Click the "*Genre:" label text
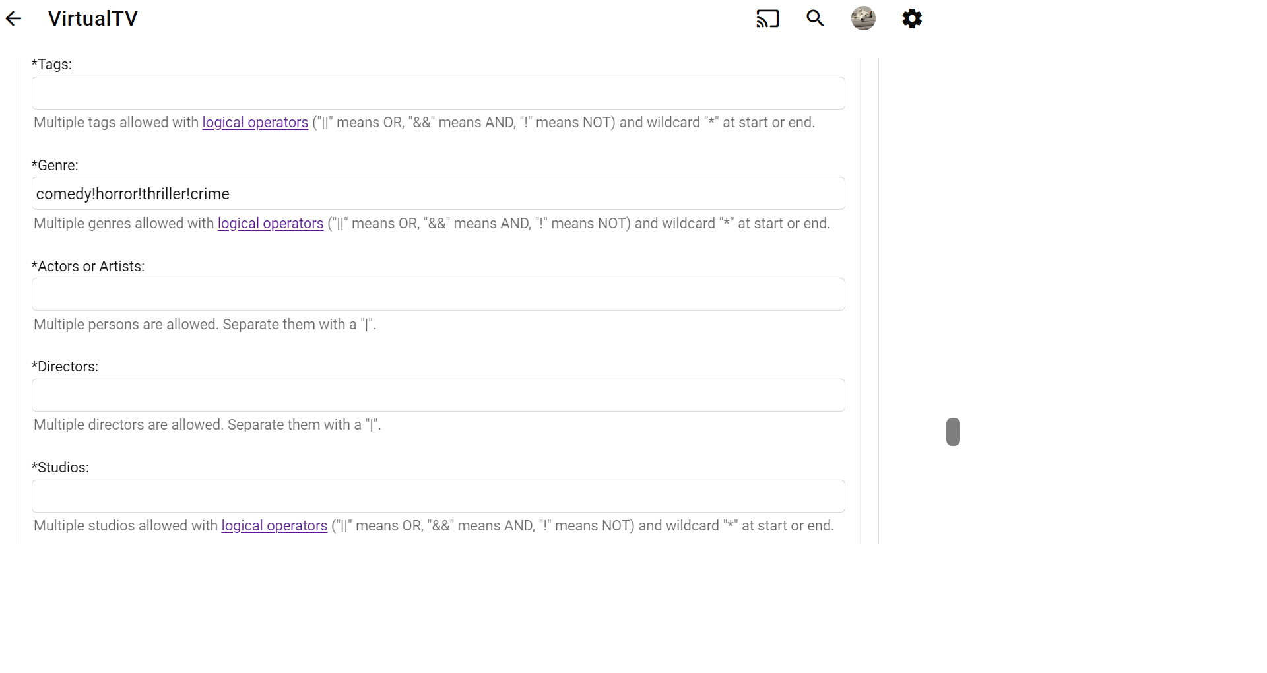This screenshot has height=673, width=1267. pyautogui.click(x=55, y=166)
